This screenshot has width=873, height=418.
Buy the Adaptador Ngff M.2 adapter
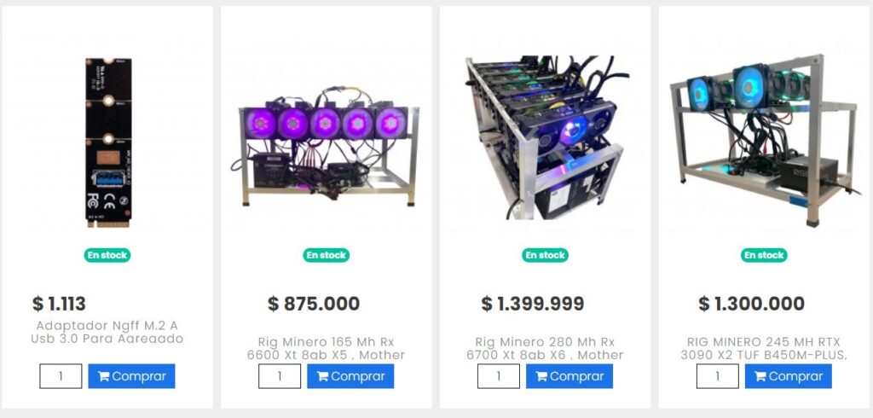click(131, 376)
